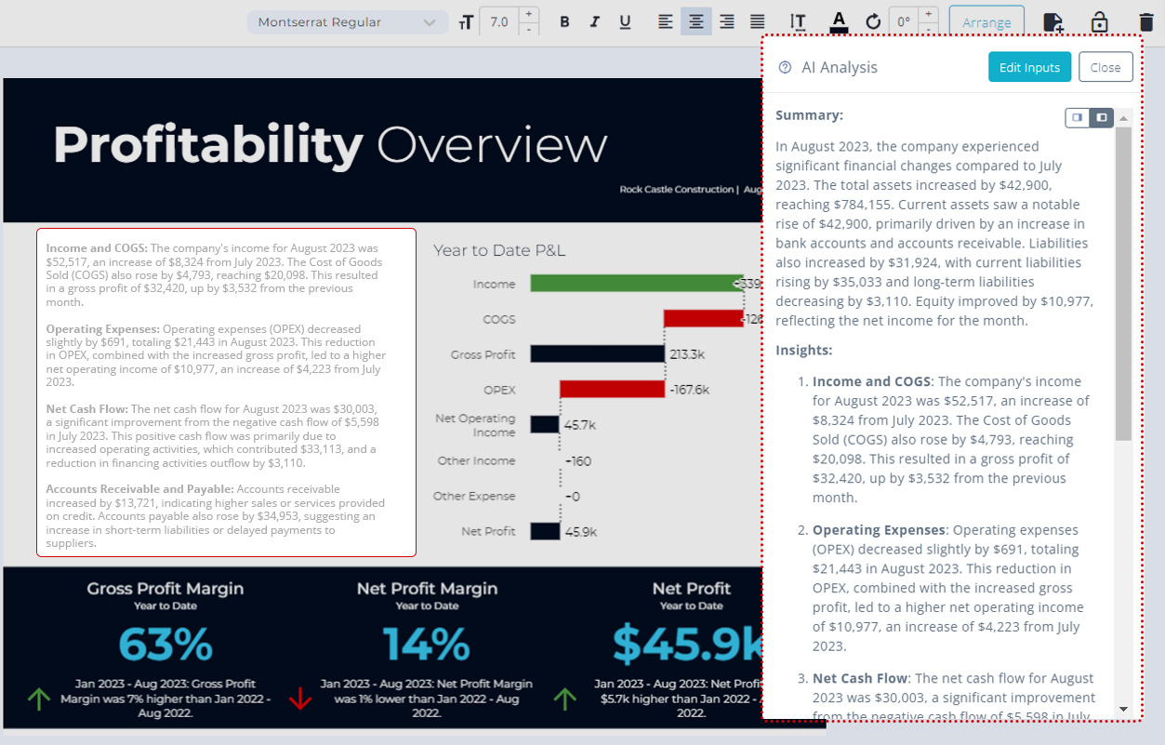
Task: Delete element with trash icon
Action: [x=1145, y=21]
